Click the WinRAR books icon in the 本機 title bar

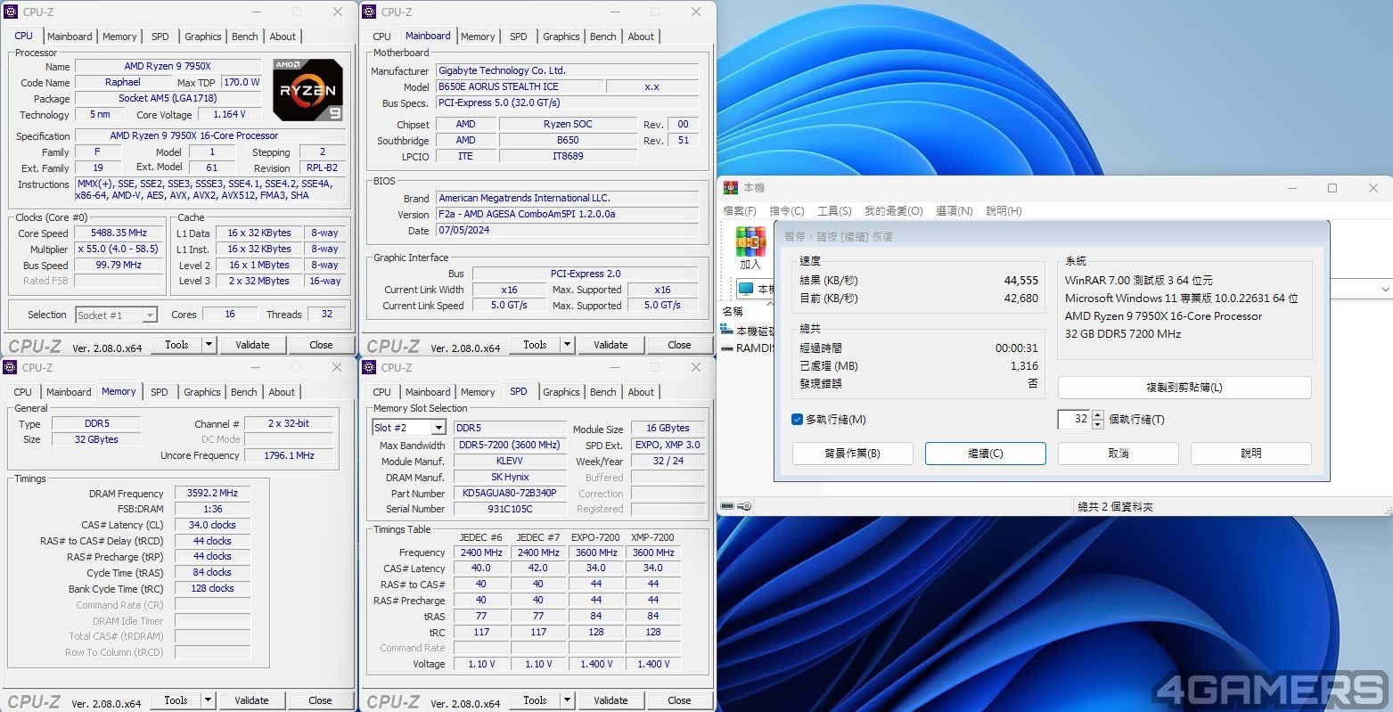pos(731,188)
